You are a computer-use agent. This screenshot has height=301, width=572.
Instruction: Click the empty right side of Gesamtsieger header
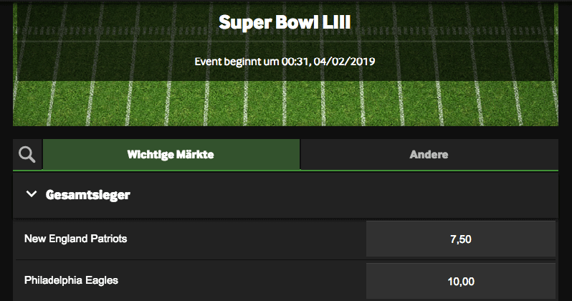coord(343,195)
